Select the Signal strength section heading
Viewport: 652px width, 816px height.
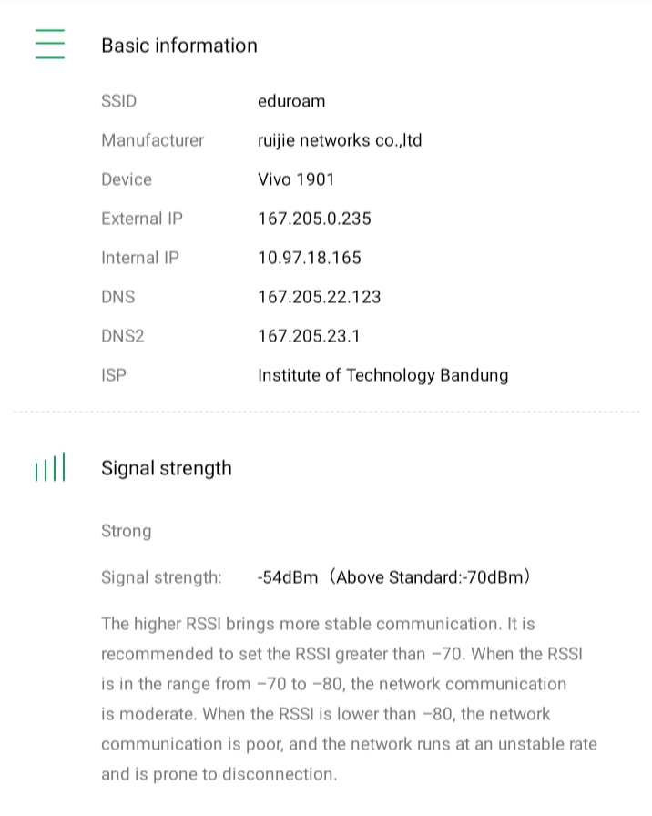click(166, 468)
